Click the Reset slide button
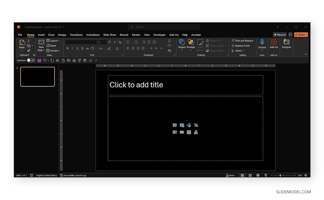 pyautogui.click(x=51, y=46)
